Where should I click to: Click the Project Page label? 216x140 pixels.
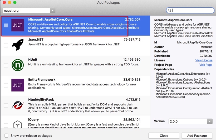(x=163, y=65)
